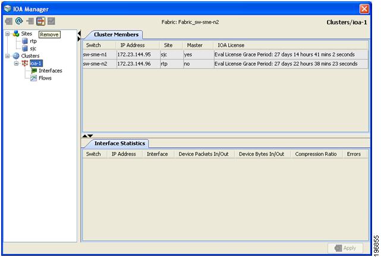Click the Remove toolbar icon with red arrow
Screen dimensions: 381x257
[40, 21]
